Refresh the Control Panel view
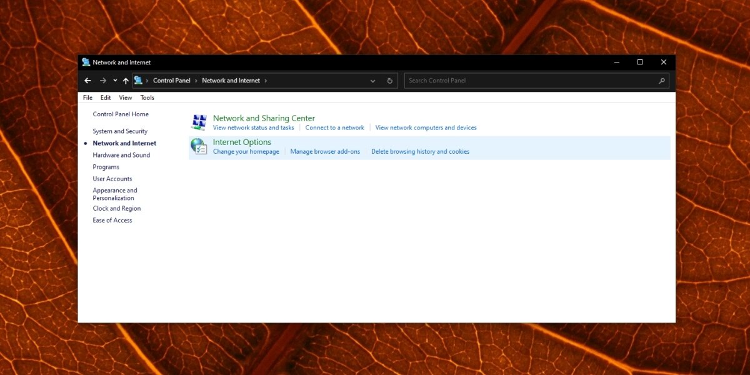The width and height of the screenshot is (750, 375). 389,81
